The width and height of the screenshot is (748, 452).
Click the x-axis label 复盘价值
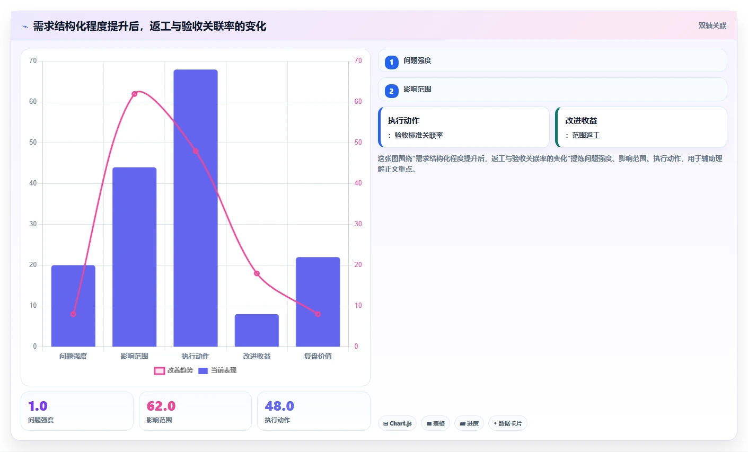tap(318, 356)
